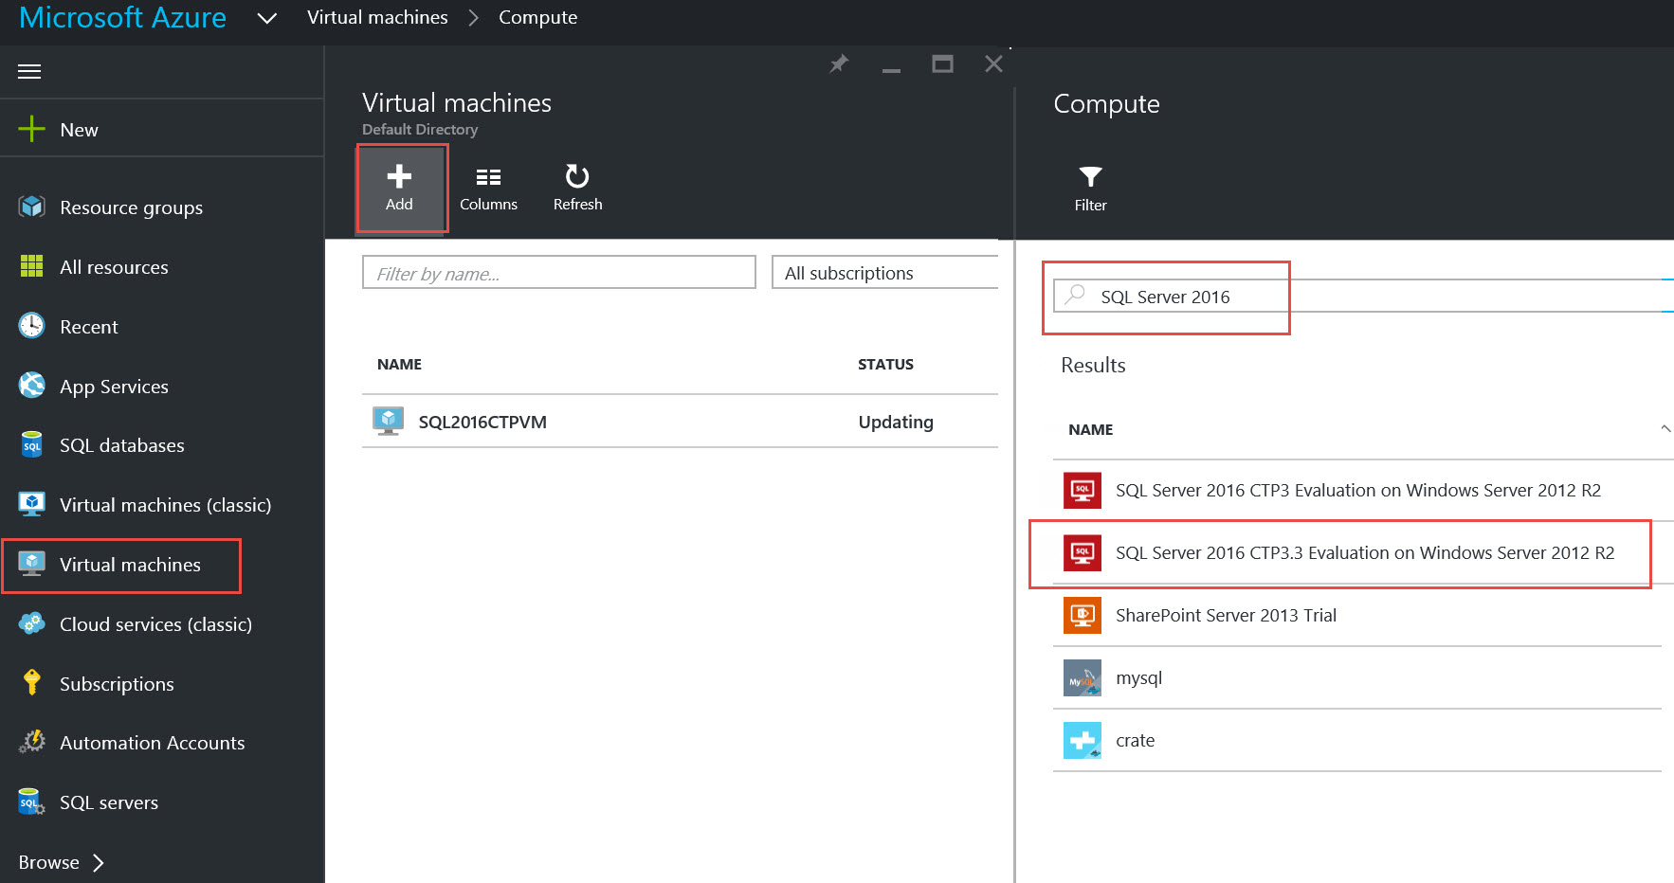The height and width of the screenshot is (883, 1674).
Task: Click the App Services globe icon
Action: (x=31, y=386)
